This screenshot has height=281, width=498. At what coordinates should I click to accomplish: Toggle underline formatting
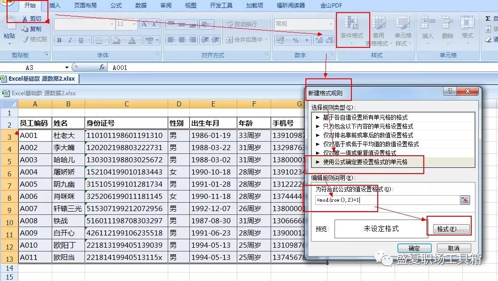click(81, 40)
